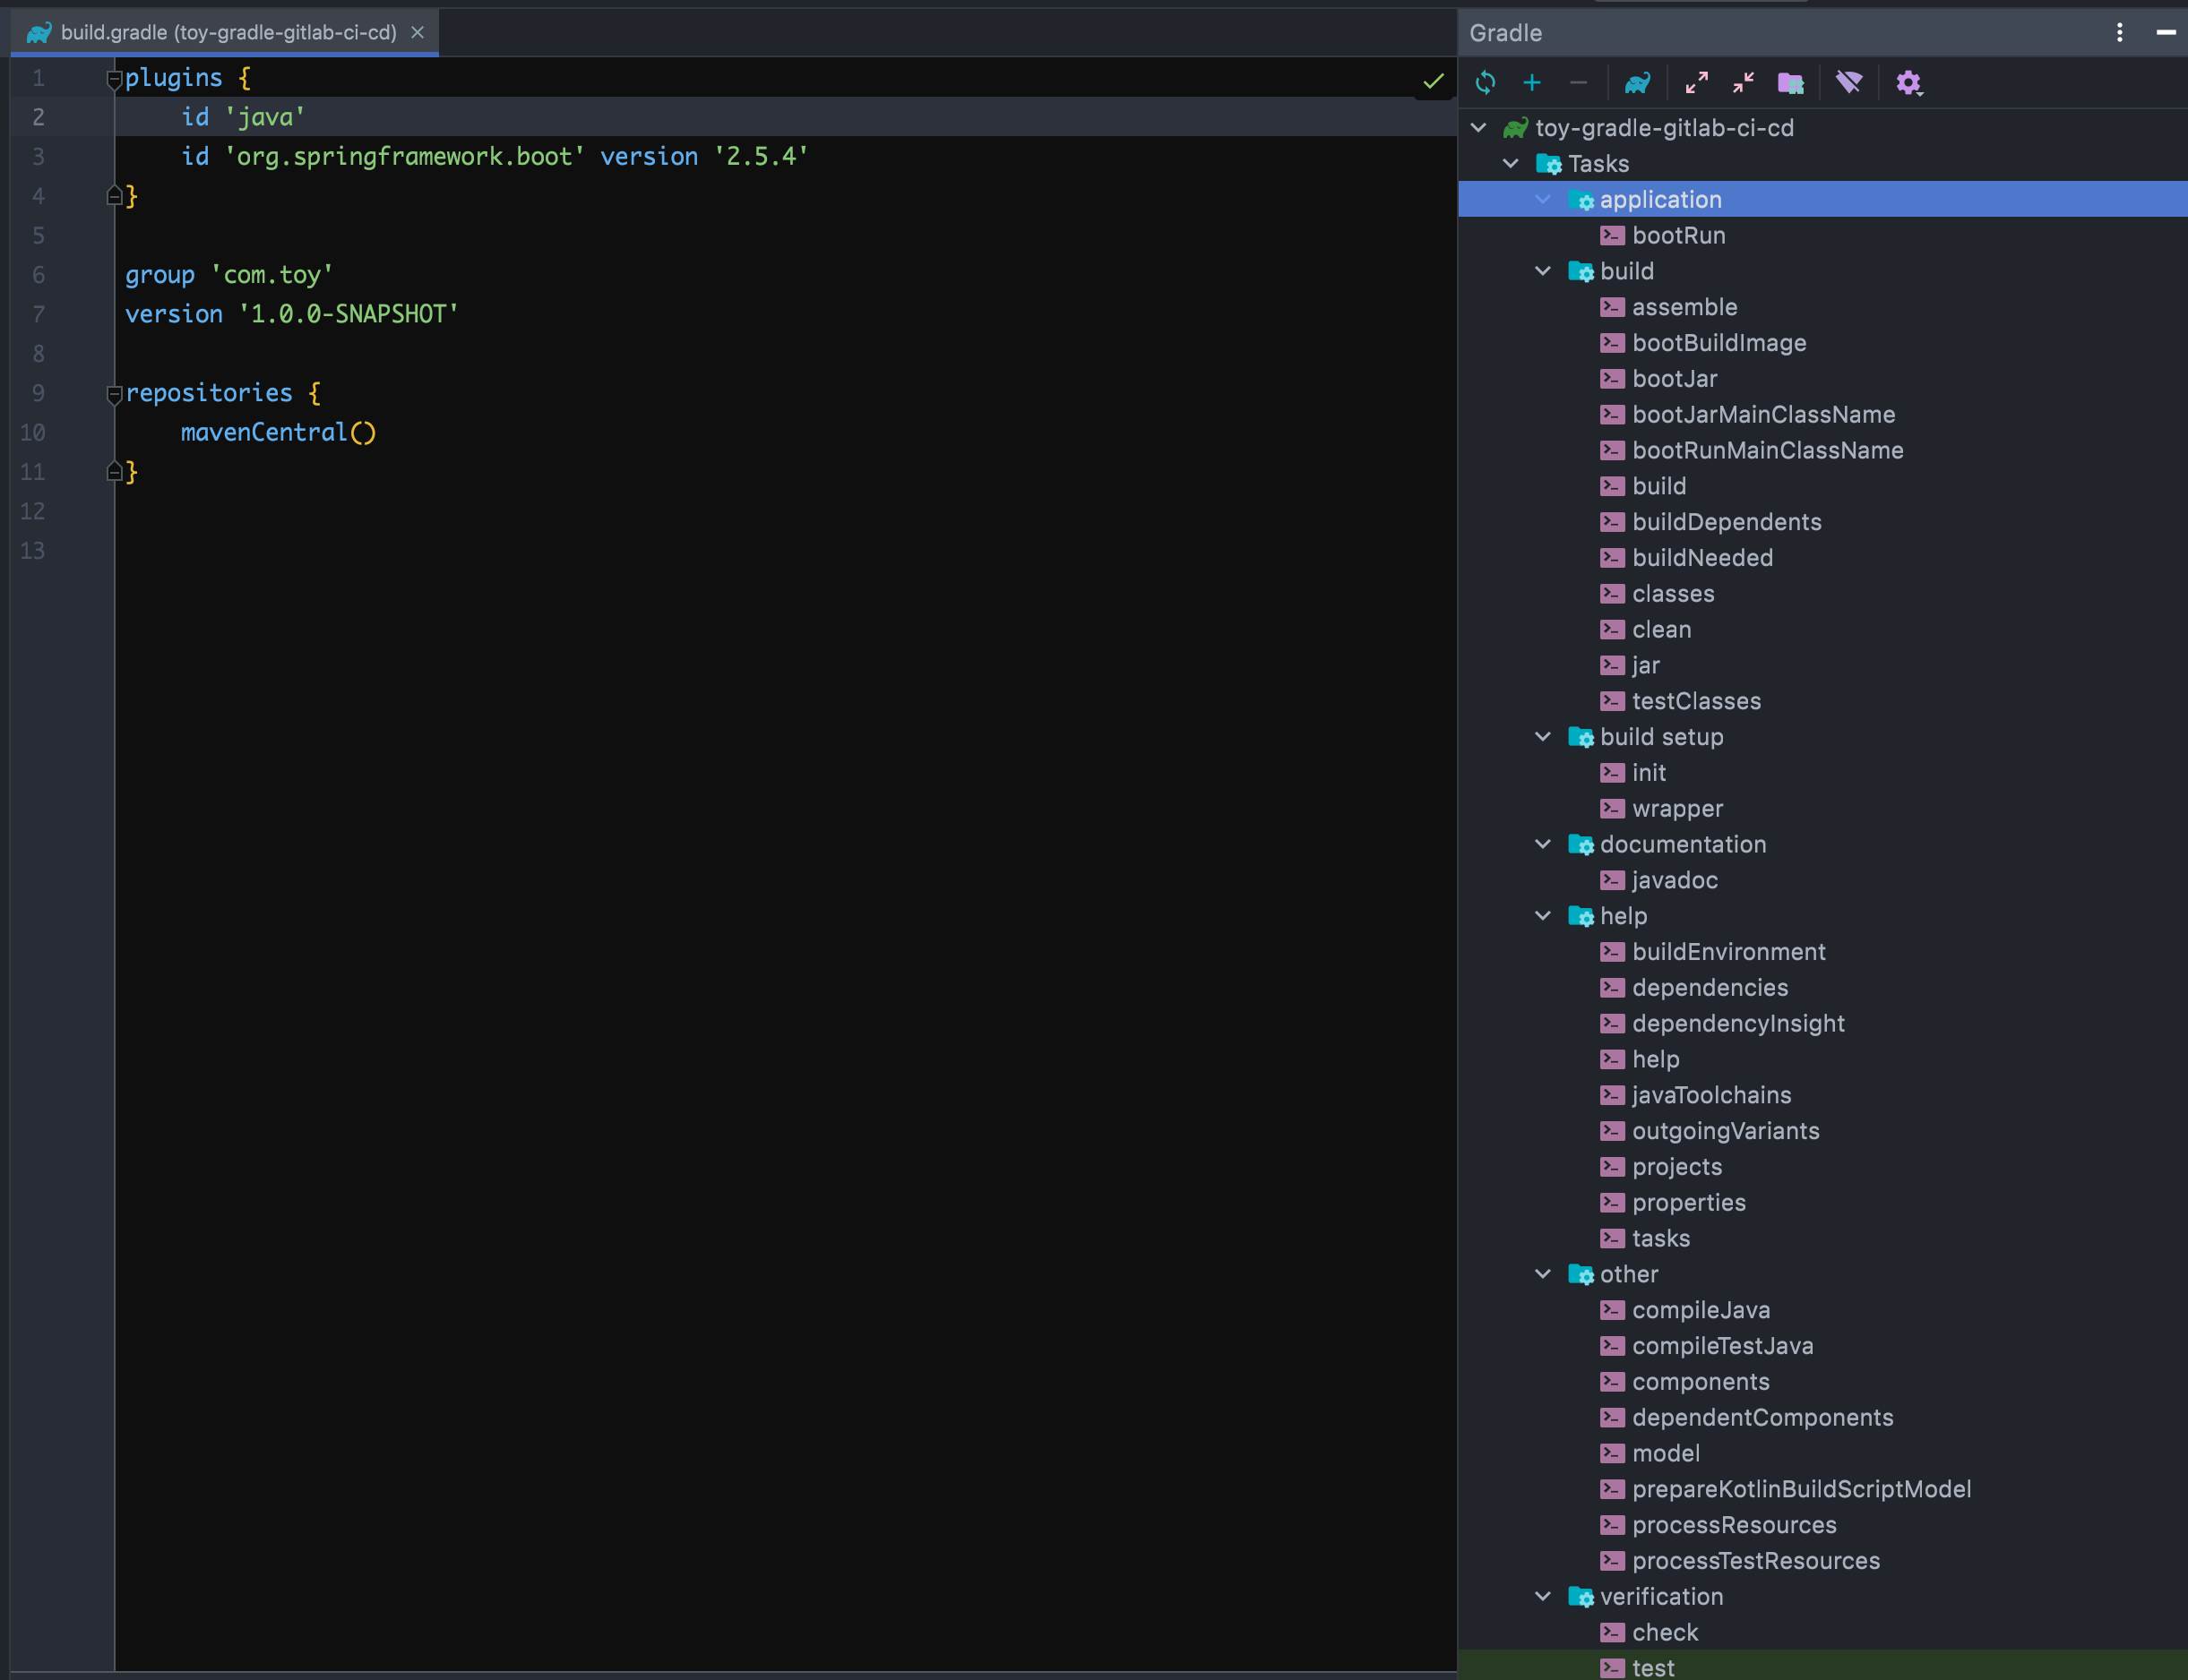The height and width of the screenshot is (1680, 2188).
Task: Open Gradle build tool settings
Action: click(x=1908, y=83)
